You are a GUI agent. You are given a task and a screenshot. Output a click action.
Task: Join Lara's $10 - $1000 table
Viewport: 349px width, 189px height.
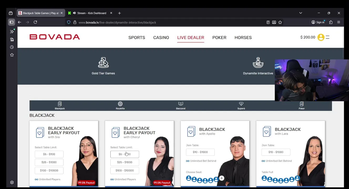point(276,152)
